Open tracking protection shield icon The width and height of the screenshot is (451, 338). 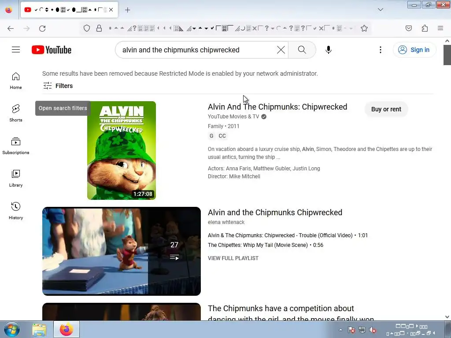tap(87, 28)
